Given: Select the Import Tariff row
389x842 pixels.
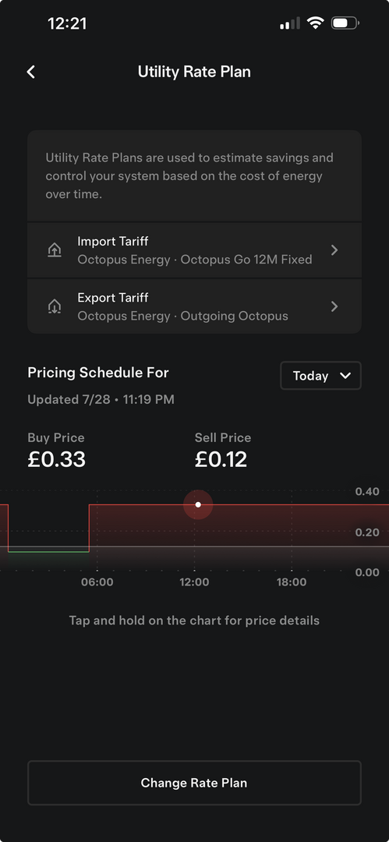Looking at the screenshot, I should point(195,250).
